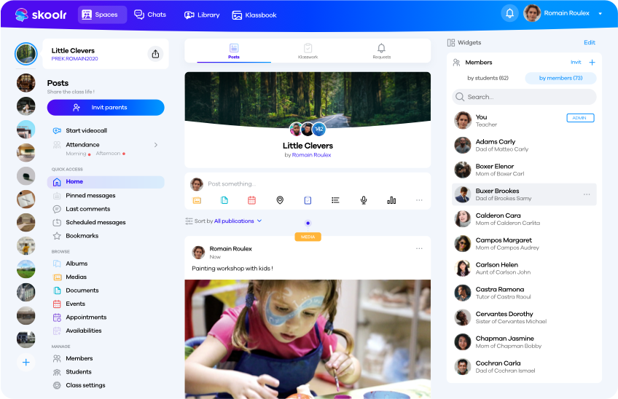Viewport: 618px width, 399px height.
Task: Click the Edit link for Widgets
Action: tap(589, 43)
